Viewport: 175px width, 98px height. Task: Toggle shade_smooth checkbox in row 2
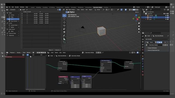[27, 17]
